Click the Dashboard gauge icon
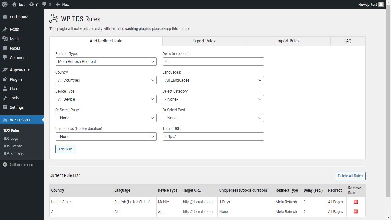Viewport: 391px width, 220px height. [x=5, y=17]
